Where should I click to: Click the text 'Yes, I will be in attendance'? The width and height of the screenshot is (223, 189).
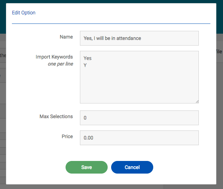pyautogui.click(x=112, y=38)
